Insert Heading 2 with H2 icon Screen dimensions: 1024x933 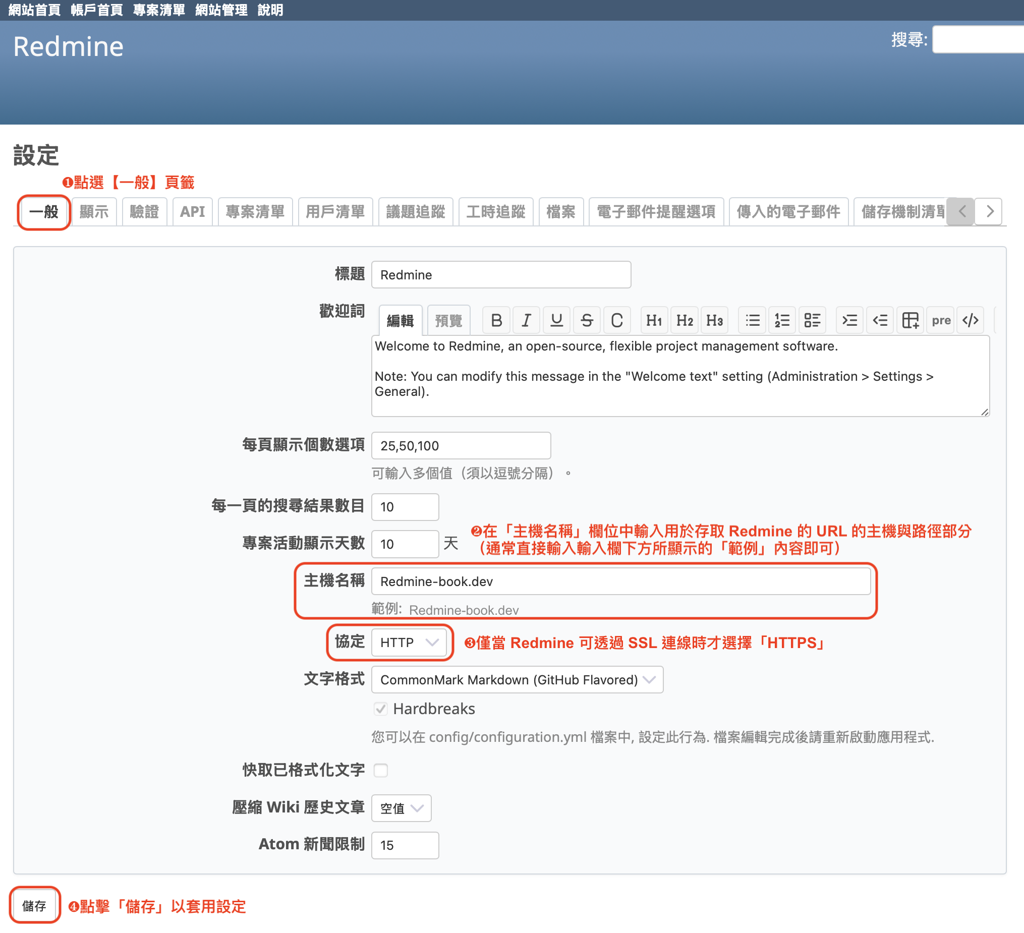tap(684, 320)
